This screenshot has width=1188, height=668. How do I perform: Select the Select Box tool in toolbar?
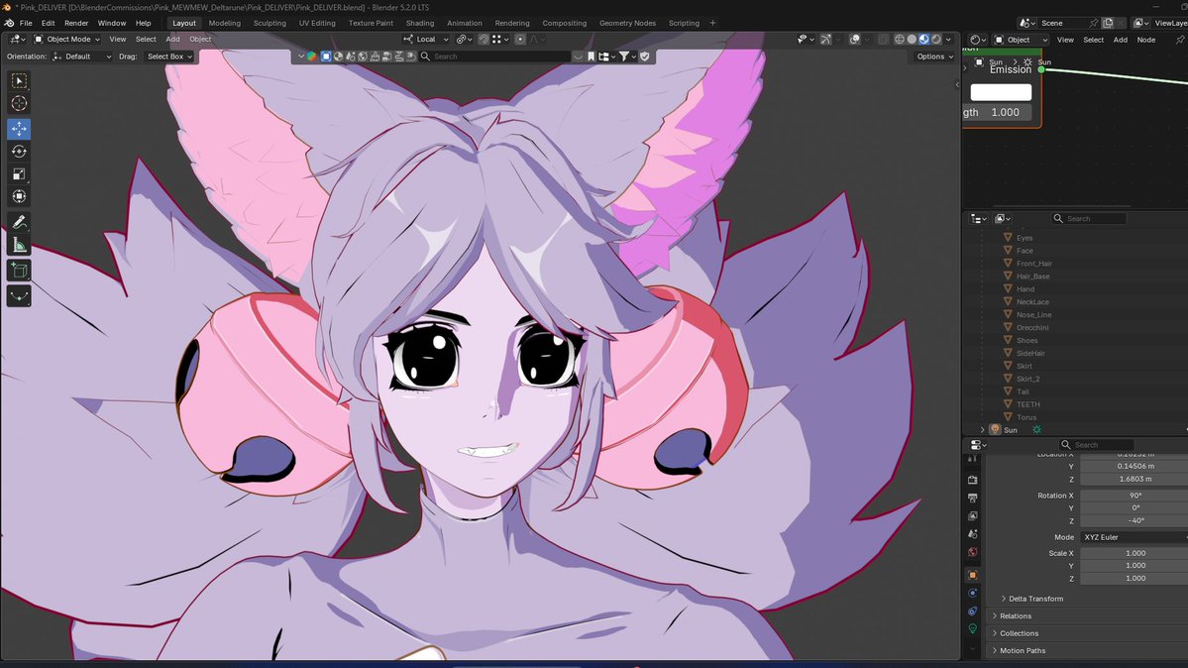click(19, 81)
